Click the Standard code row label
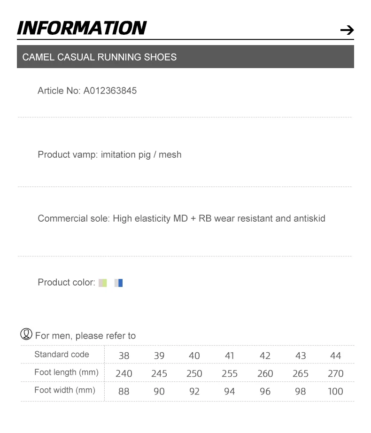Viewport: 371px width, 433px height. [62, 354]
